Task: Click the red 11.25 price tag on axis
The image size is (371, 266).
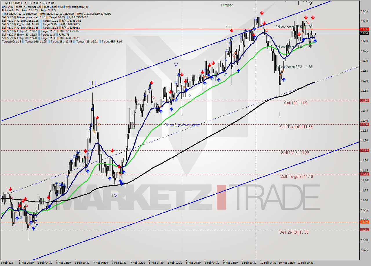Action: tap(364, 150)
